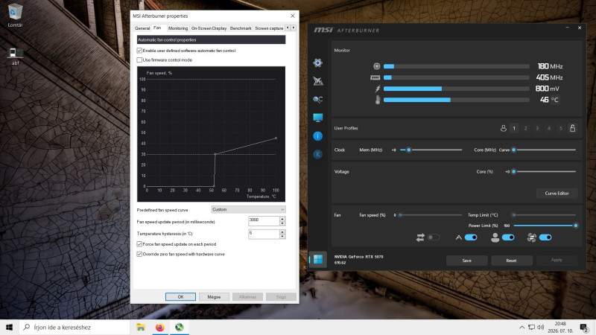Check Use firmware control mode
The image size is (596, 335).
pyautogui.click(x=139, y=60)
